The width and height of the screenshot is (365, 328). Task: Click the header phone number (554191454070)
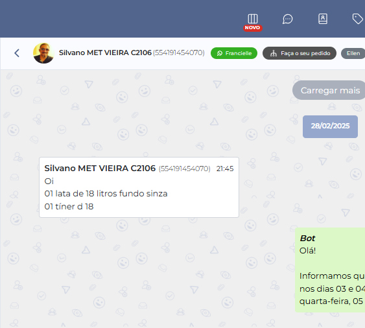[179, 53]
